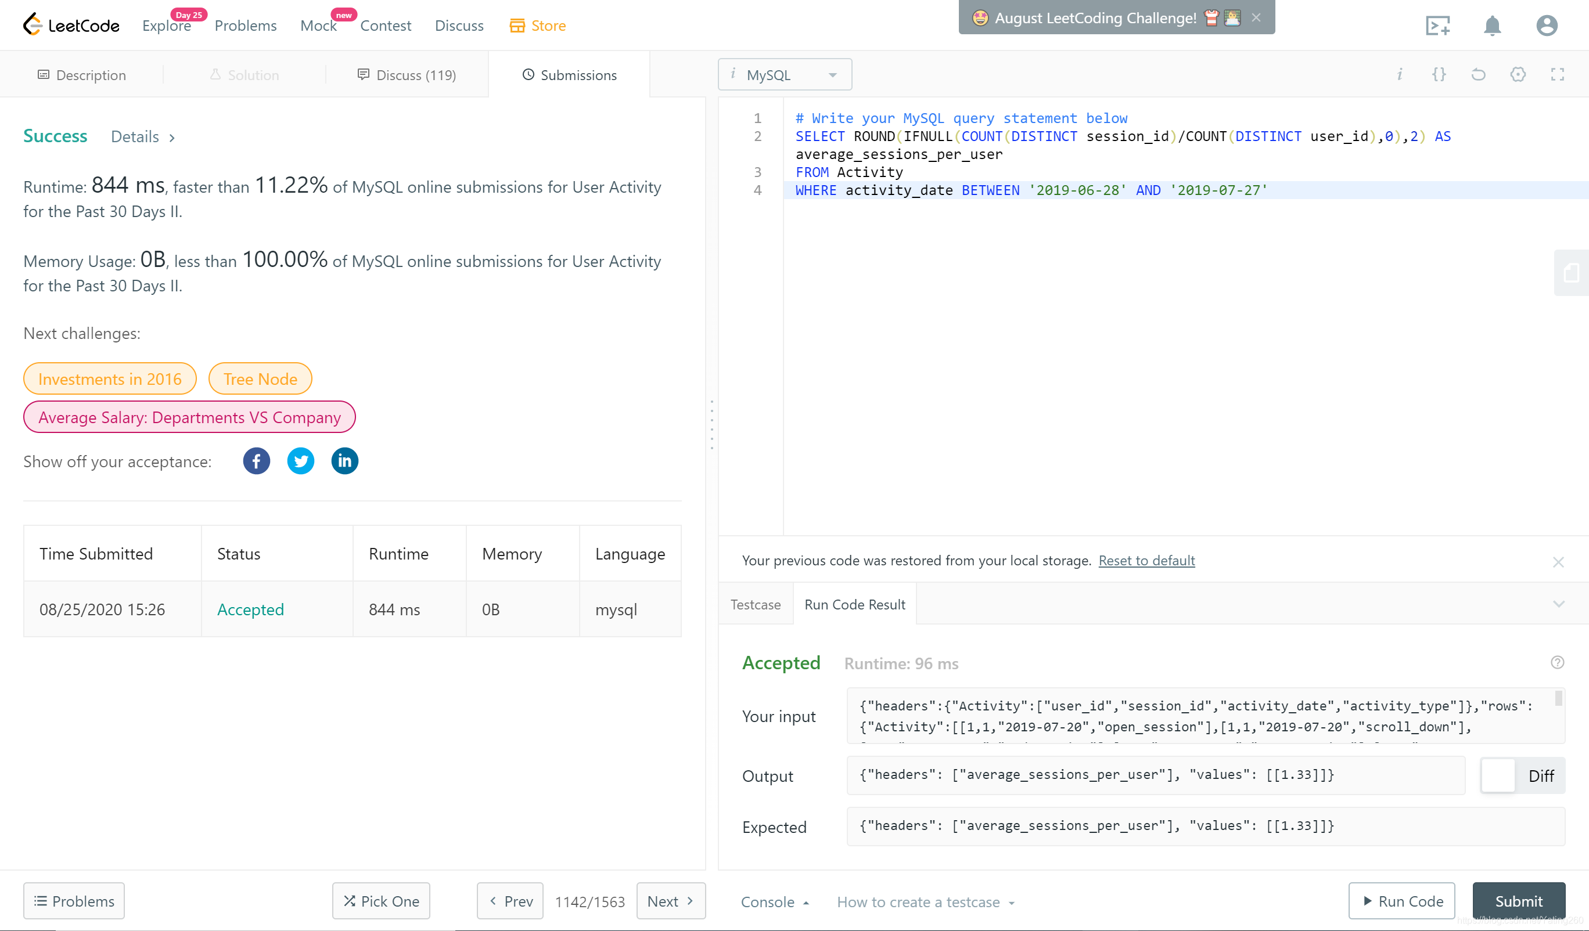Collapse the result panel chevron
The image size is (1589, 931).
[1558, 604]
